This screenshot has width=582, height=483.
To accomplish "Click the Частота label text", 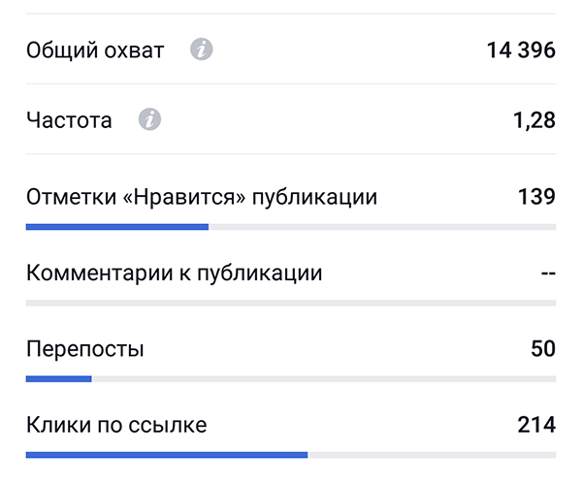I will (x=69, y=120).
